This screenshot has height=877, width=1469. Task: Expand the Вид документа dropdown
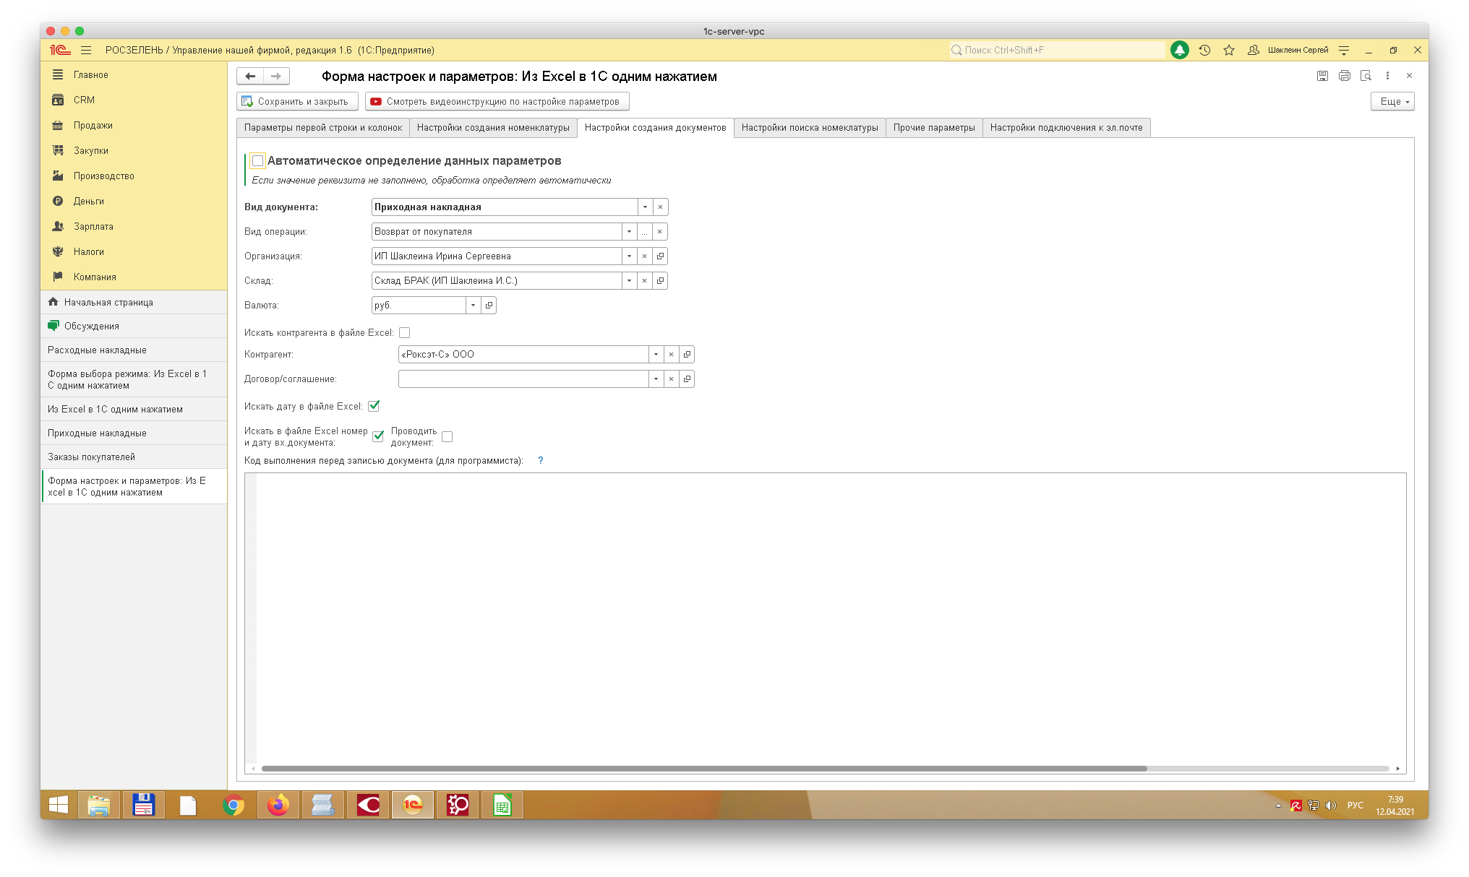coord(645,207)
